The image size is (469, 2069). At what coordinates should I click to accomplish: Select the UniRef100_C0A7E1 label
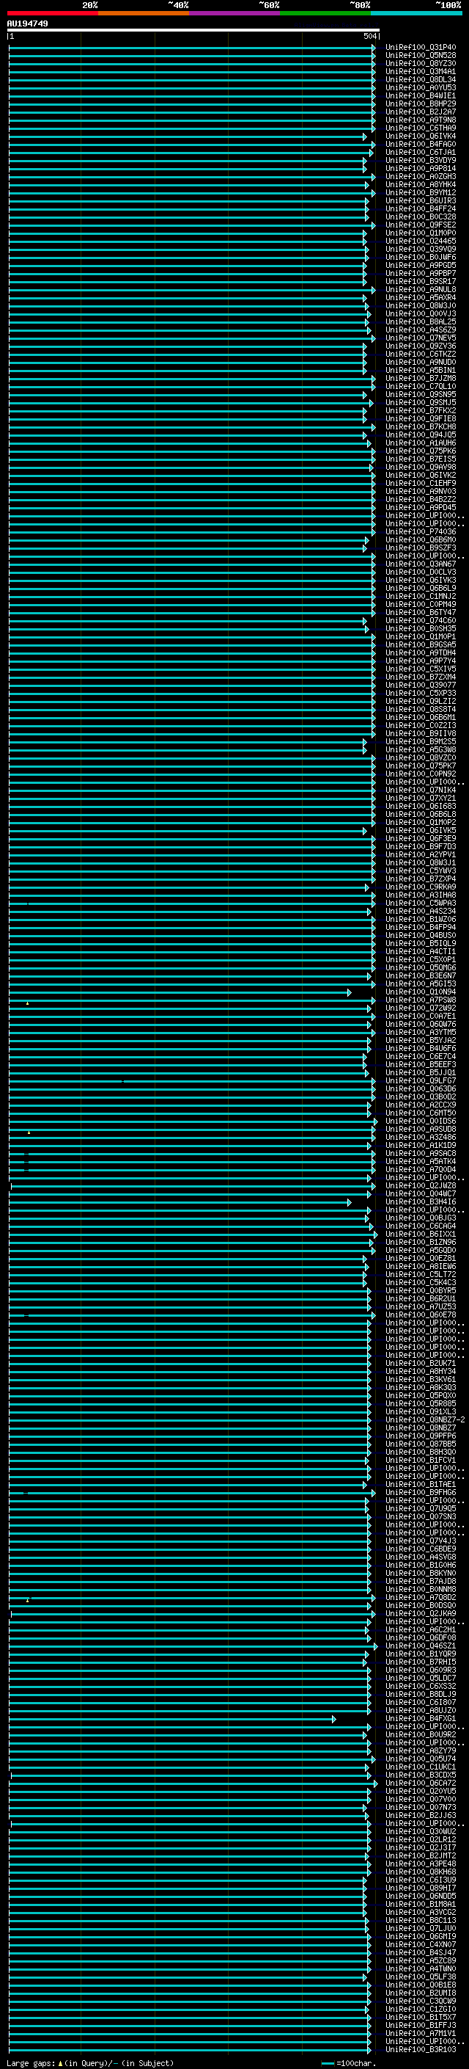coord(420,1016)
